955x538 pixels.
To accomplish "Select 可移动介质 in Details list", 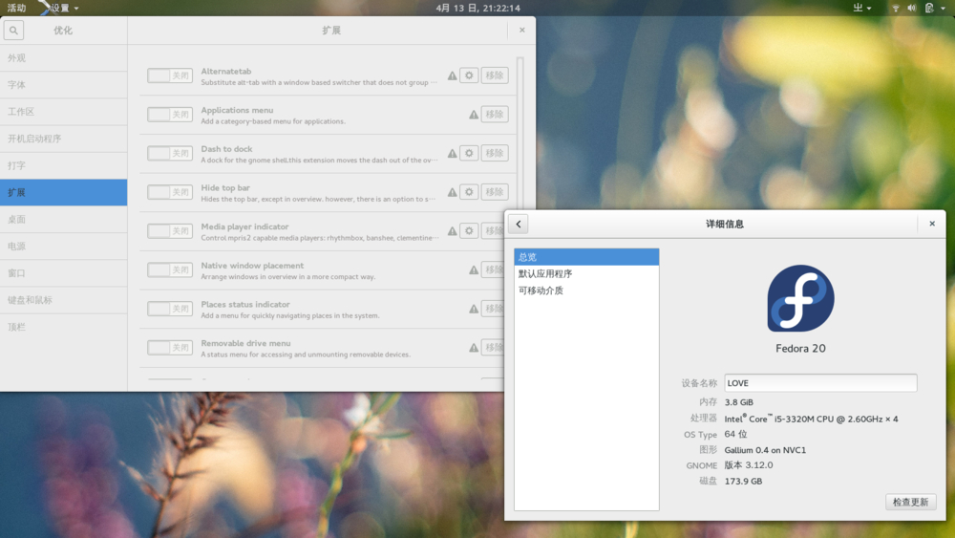I will pyautogui.click(x=586, y=290).
